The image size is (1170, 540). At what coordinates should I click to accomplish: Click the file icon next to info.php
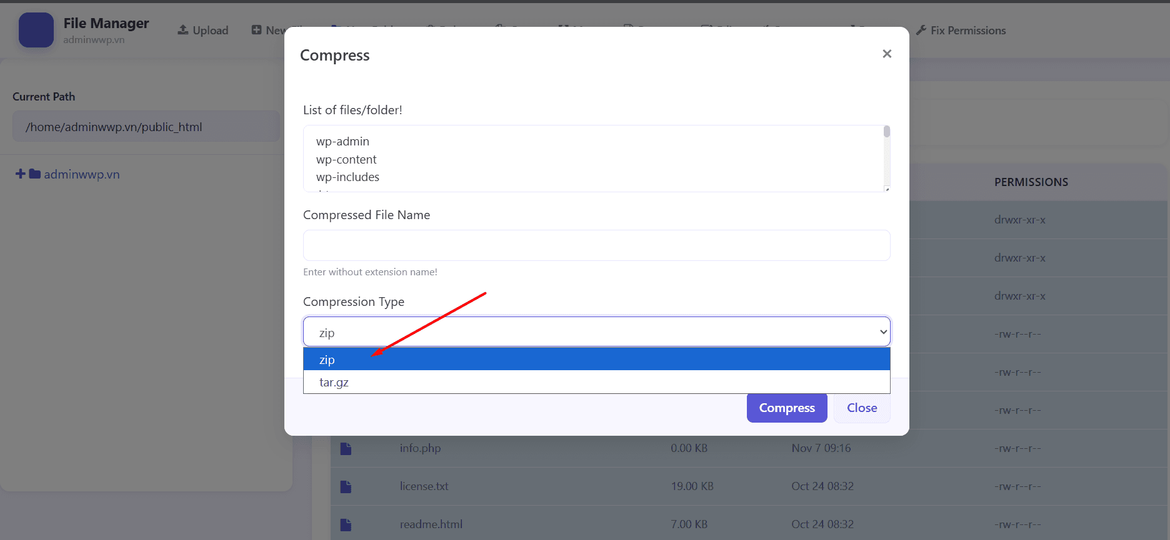coord(346,448)
